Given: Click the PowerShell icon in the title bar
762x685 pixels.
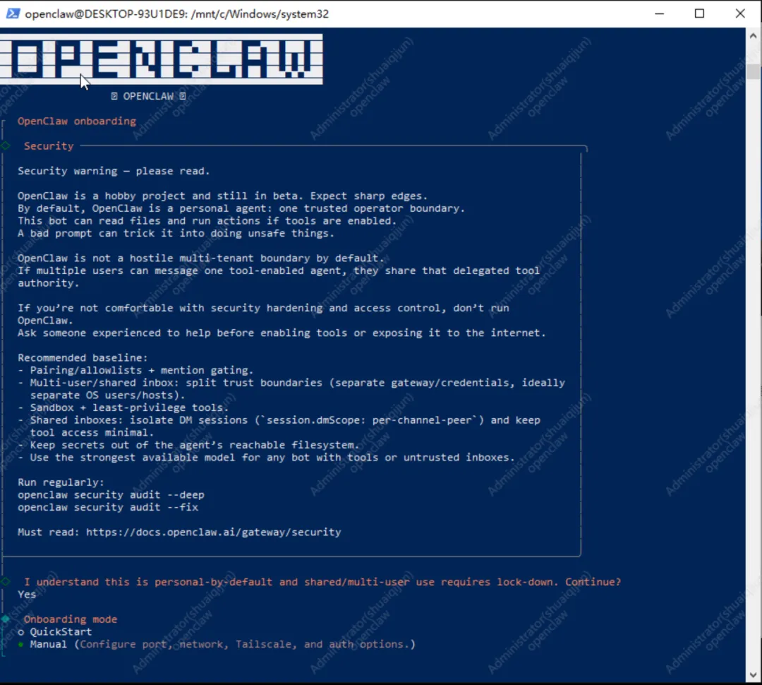Looking at the screenshot, I should (x=13, y=13).
